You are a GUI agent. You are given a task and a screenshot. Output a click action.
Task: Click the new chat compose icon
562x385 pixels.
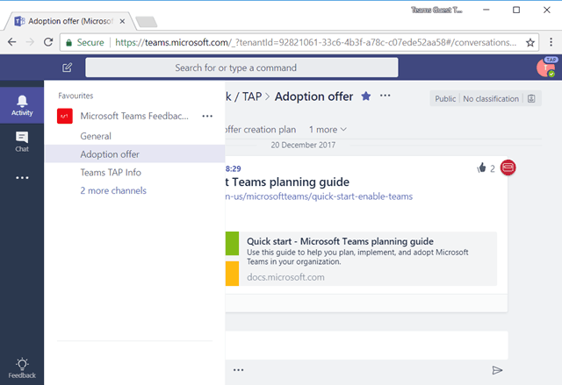pos(67,68)
